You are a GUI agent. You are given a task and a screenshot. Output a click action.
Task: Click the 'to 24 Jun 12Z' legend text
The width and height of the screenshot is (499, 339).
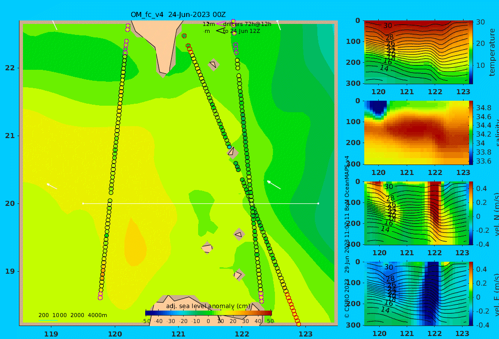(x=242, y=31)
